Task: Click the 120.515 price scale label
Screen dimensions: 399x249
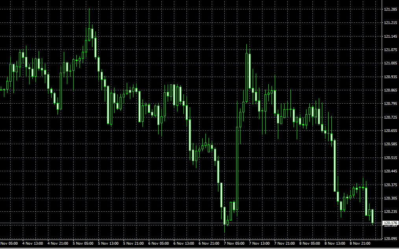Action: point(391,158)
